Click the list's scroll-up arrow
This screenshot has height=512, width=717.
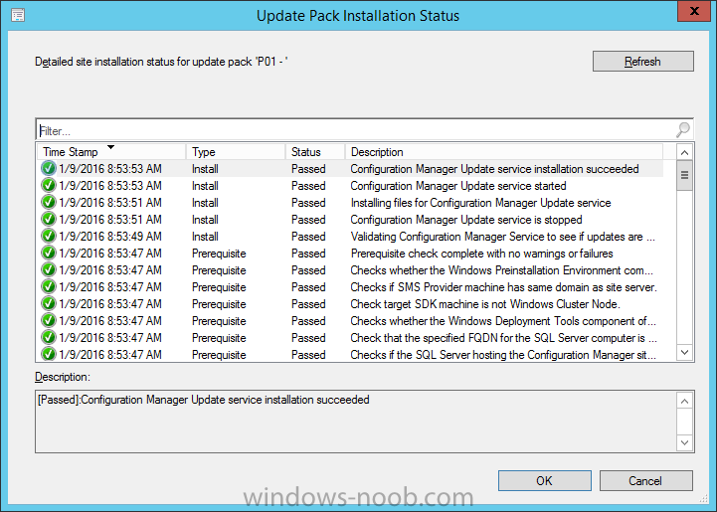point(684,152)
